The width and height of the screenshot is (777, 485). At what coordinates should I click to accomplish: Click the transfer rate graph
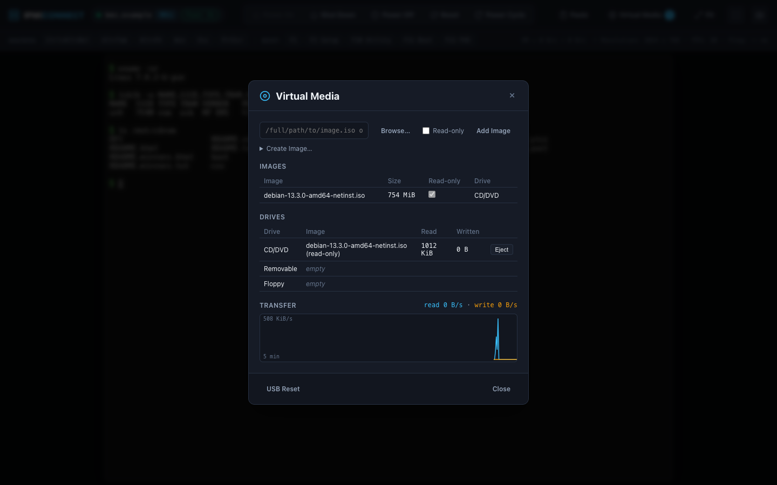coord(388,338)
